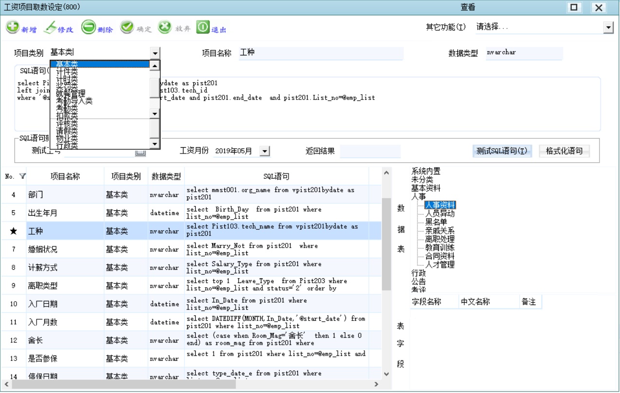Select 基本类 in the open category list
620x393 pixels.
point(100,64)
